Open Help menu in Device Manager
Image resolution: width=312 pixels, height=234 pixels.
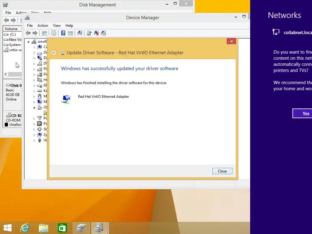pyautogui.click(x=69, y=26)
